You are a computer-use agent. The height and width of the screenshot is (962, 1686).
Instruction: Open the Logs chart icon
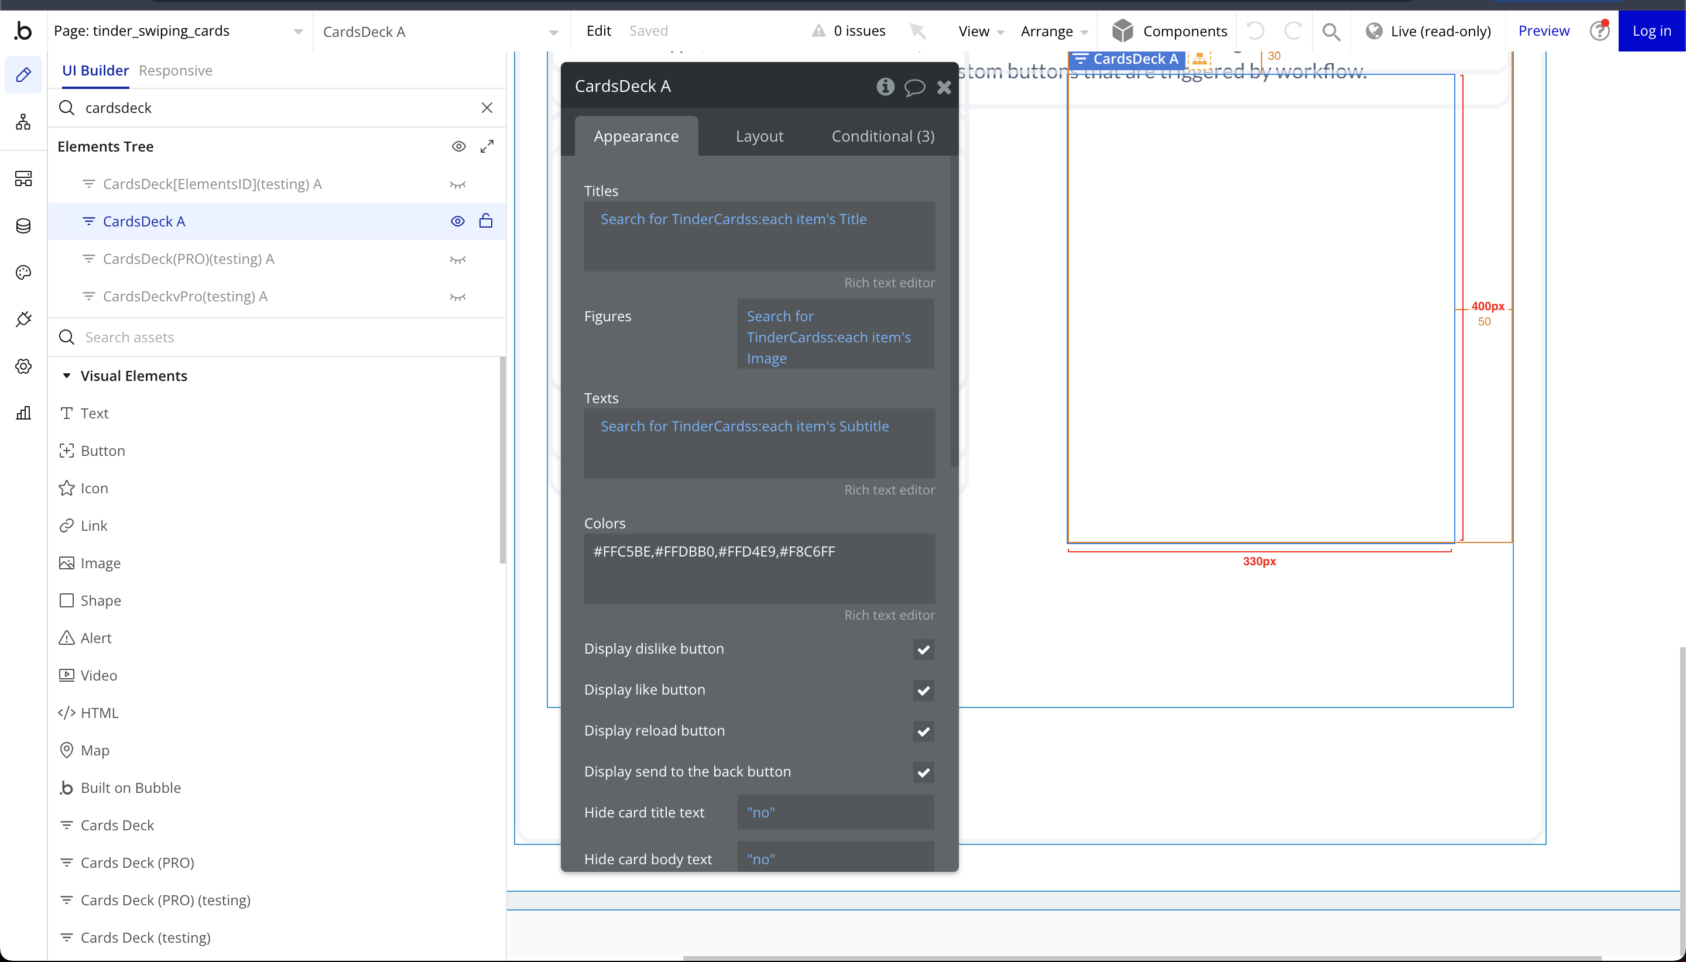(23, 414)
